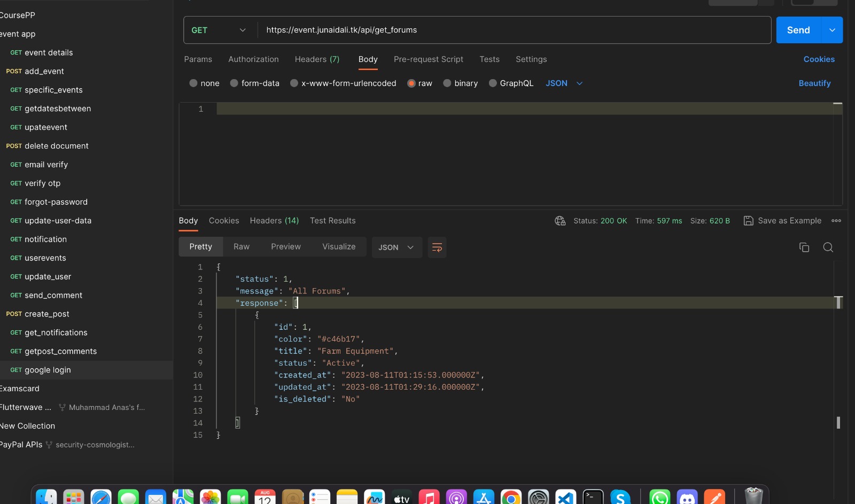Switch to the Authorization tab
855x504 pixels.
(x=253, y=59)
